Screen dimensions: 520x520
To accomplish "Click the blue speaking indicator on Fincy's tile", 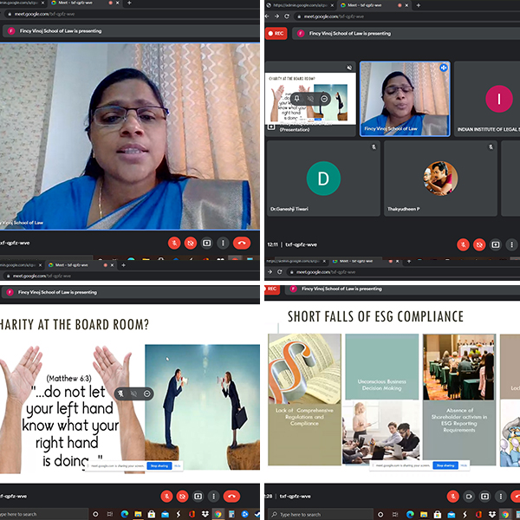I will point(444,68).
